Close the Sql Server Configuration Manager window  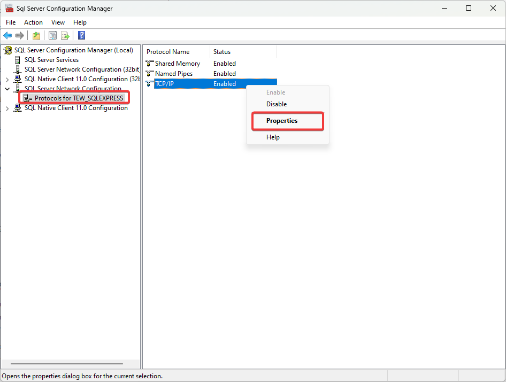point(493,8)
